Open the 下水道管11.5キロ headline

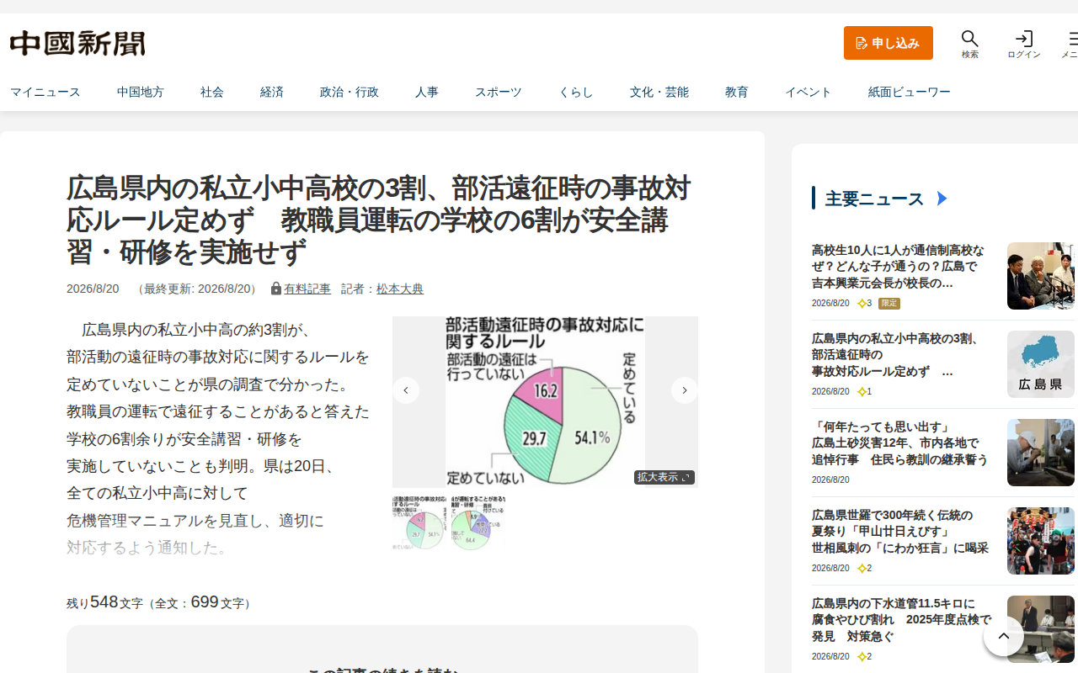(902, 620)
